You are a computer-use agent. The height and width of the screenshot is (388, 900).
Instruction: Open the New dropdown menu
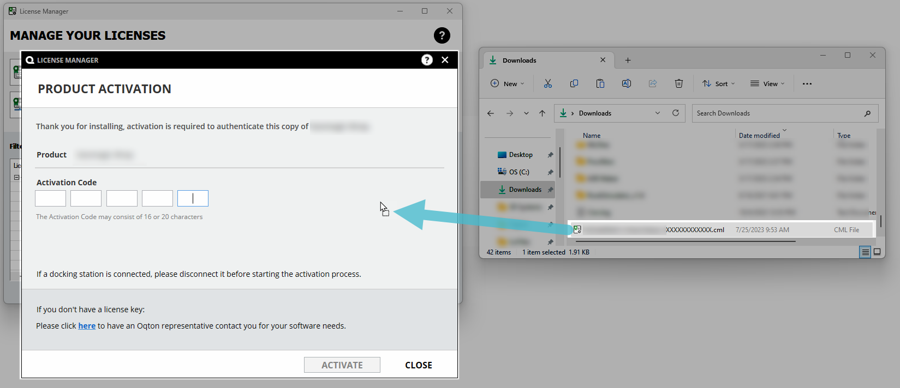click(x=507, y=83)
